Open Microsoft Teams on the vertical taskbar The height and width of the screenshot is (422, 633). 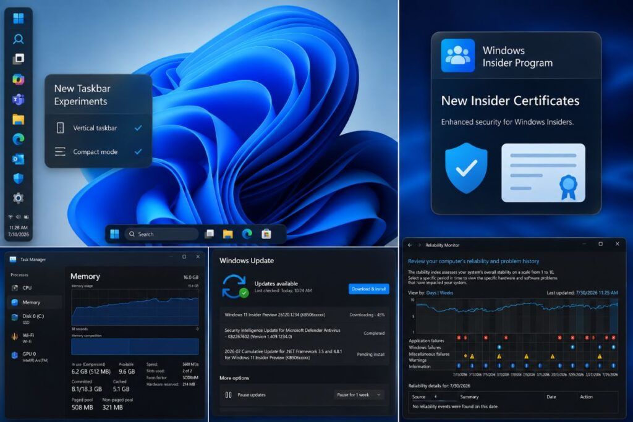[19, 99]
